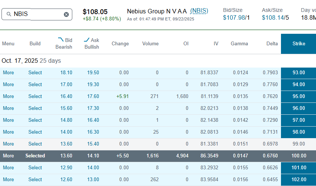Select the 93.00 strike option row
Image resolution: width=316 pixels, height=186 pixels.
tap(35, 72)
